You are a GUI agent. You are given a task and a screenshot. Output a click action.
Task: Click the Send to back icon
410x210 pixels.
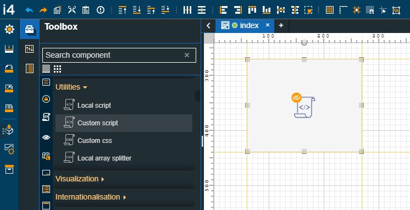(136, 10)
